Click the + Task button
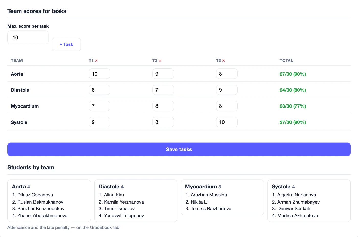This screenshot has height=237, width=358. point(66,44)
